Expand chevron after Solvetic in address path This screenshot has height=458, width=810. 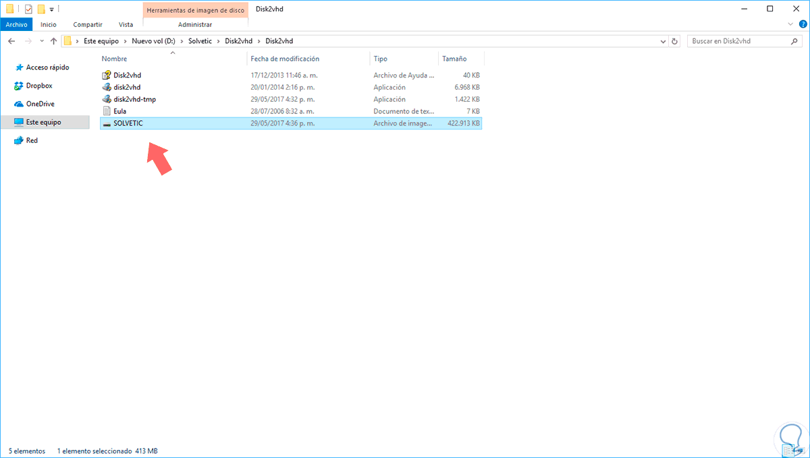[219, 41]
